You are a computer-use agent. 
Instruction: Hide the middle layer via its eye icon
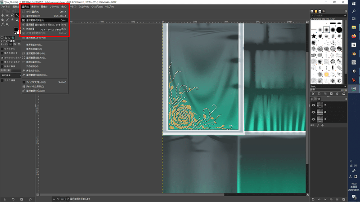click(313, 112)
